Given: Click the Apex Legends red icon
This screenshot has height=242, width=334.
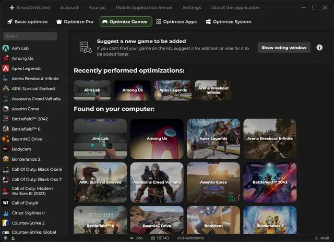Looking at the screenshot, I should (6, 68).
